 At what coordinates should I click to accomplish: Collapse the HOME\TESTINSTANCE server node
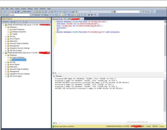(x=3, y=25)
